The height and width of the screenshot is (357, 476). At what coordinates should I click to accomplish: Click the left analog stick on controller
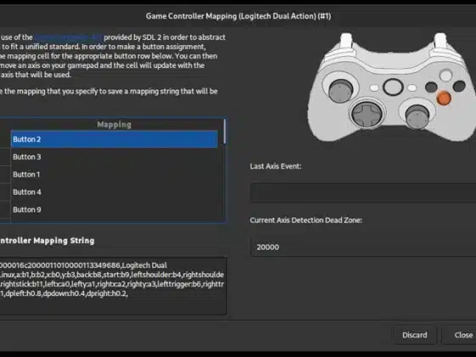(341, 90)
